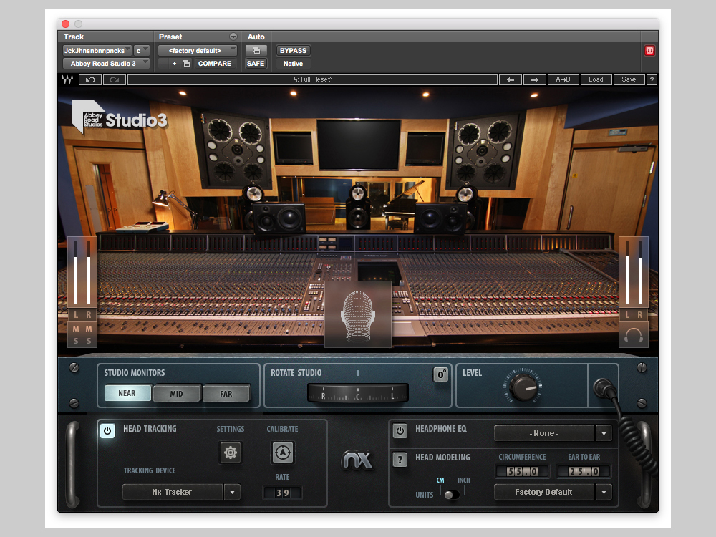This screenshot has height=537, width=716.
Task: Undo the last change with the undo arrow
Action: (x=90, y=80)
